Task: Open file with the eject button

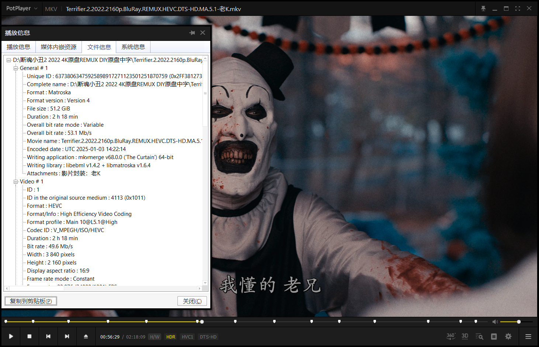Action: click(x=86, y=336)
